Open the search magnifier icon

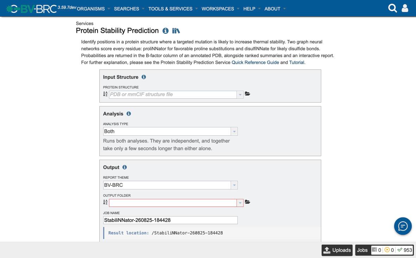point(392,8)
